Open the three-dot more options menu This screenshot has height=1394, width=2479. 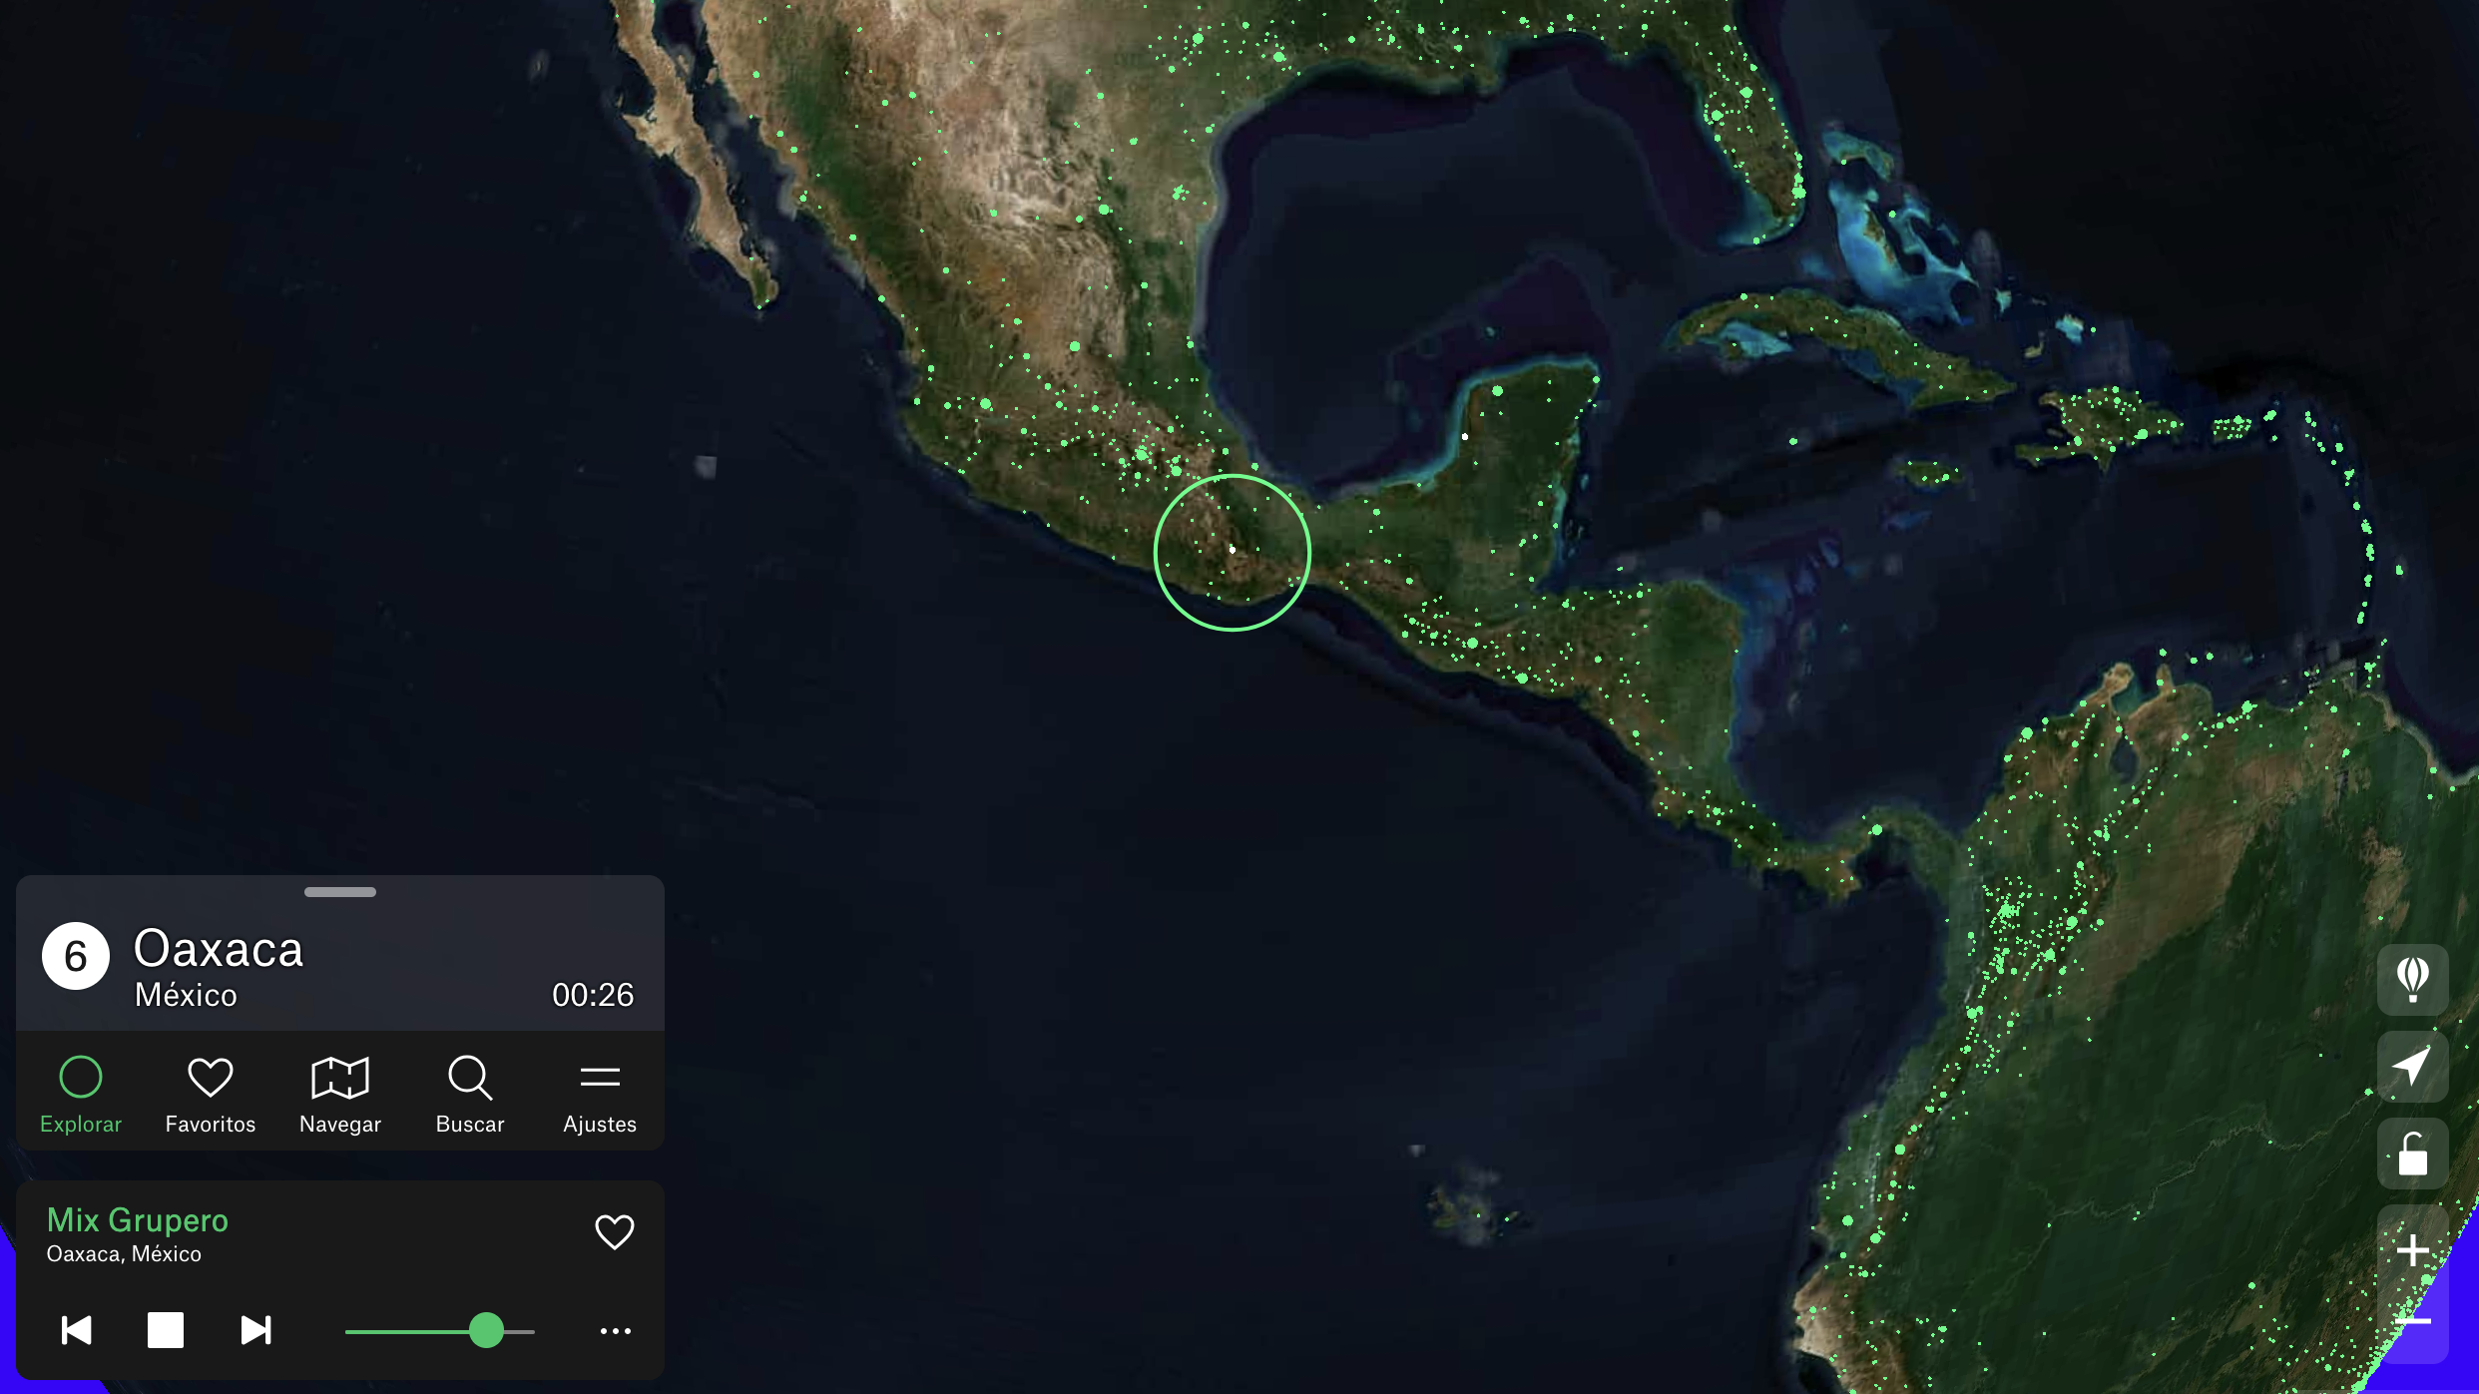click(615, 1331)
